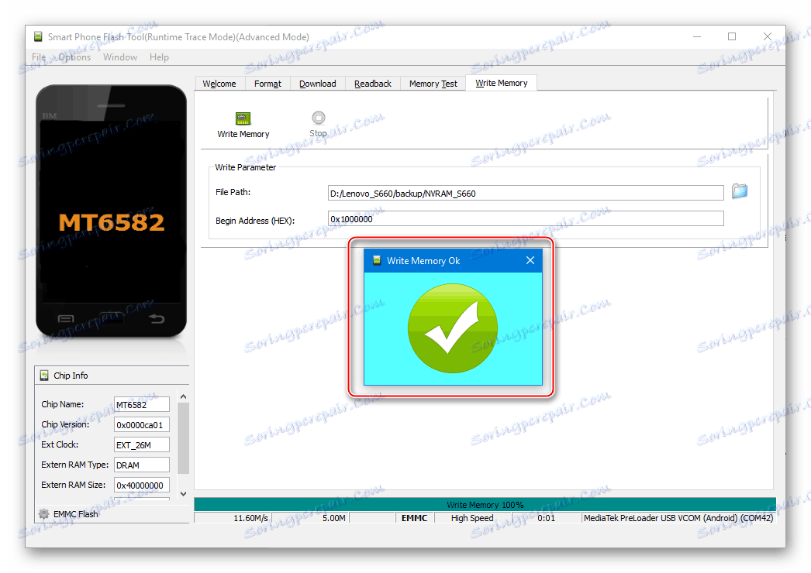The image size is (811, 573).
Task: Click the Stop icon
Action: (318, 118)
